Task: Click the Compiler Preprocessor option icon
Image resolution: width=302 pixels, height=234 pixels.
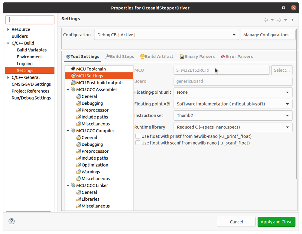Action: coord(79,151)
